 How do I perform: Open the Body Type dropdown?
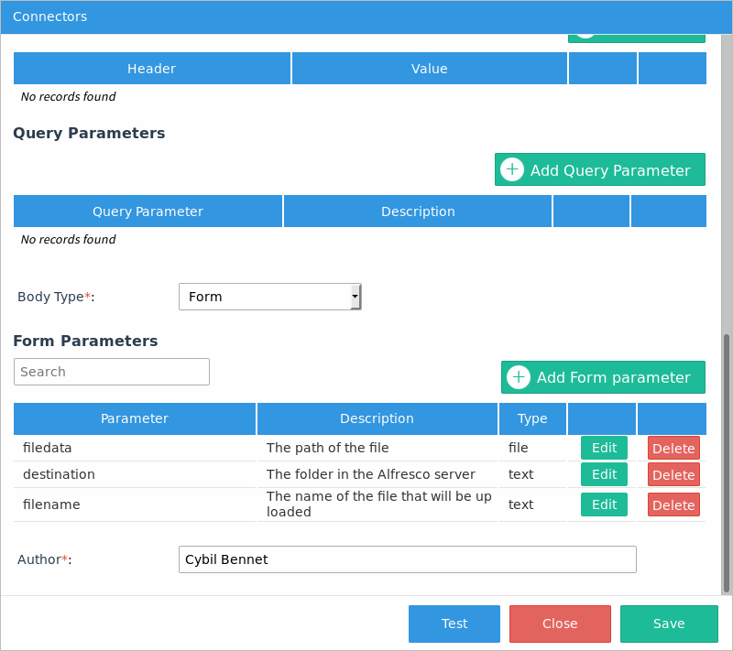click(270, 297)
